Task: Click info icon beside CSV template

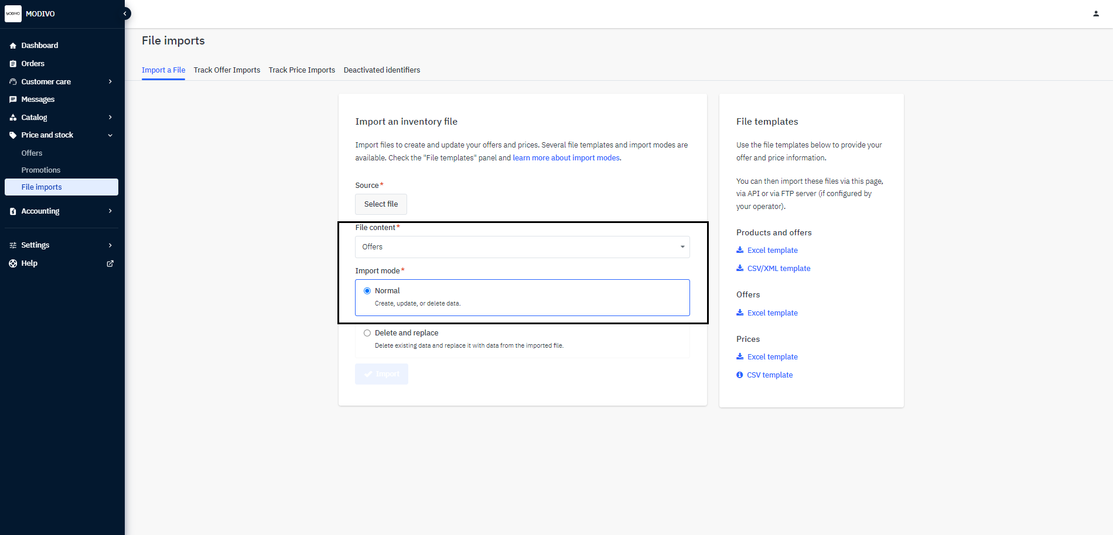Action: click(x=739, y=375)
